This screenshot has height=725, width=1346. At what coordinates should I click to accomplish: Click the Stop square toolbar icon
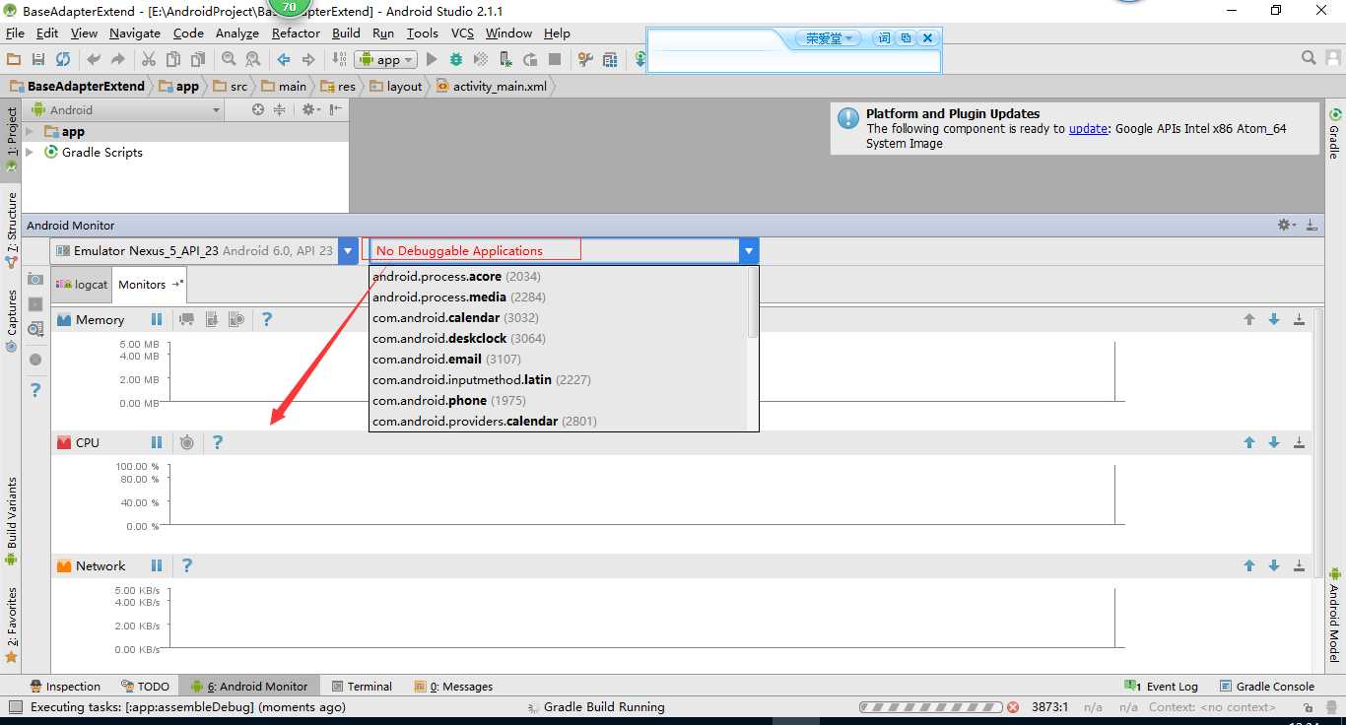[555, 59]
